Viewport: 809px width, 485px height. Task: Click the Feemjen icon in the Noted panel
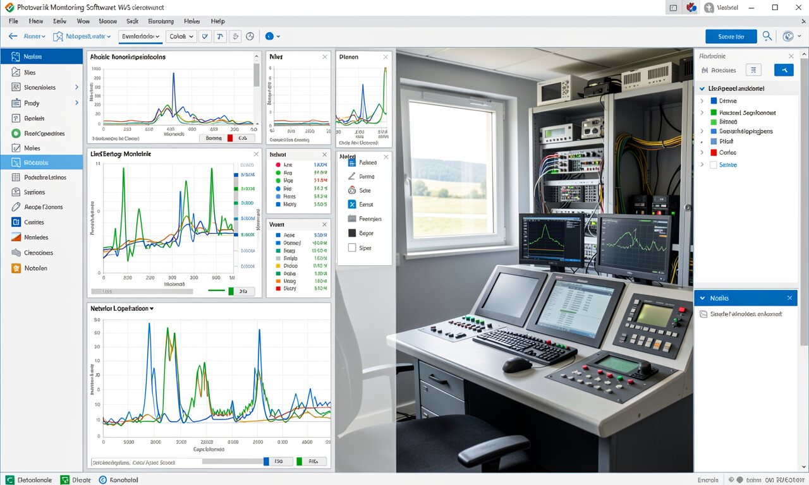(352, 219)
